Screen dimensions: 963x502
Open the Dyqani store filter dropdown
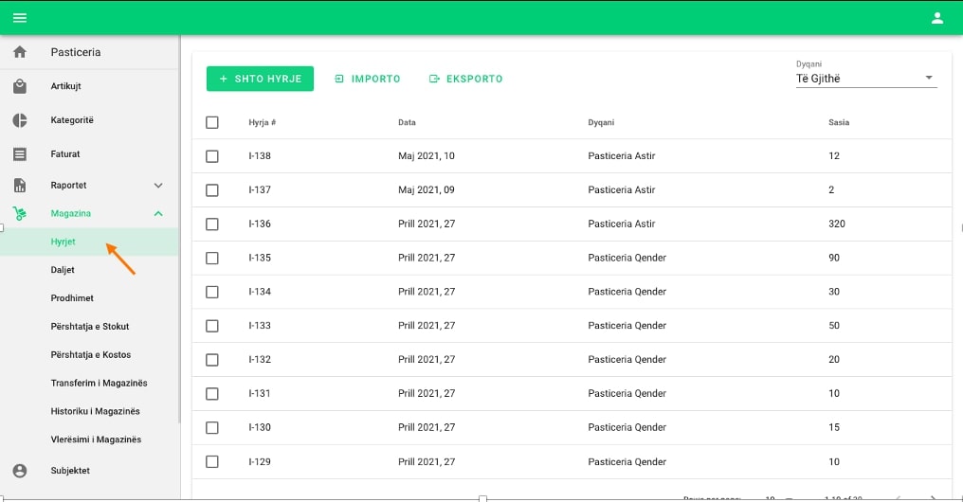pyautogui.click(x=865, y=79)
